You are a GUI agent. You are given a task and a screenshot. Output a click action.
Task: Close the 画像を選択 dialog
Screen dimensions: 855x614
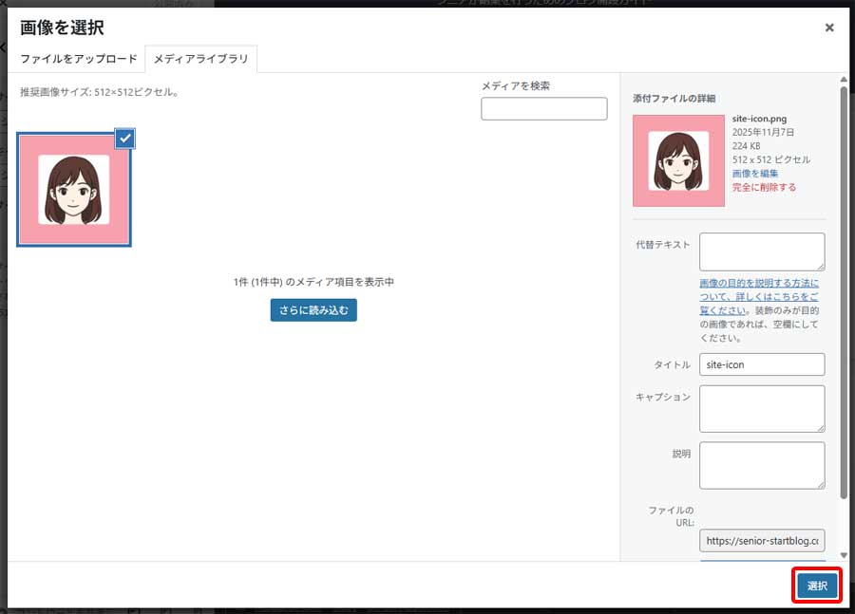(x=830, y=28)
